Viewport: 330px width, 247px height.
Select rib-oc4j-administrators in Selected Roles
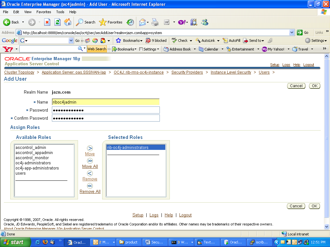point(136,147)
